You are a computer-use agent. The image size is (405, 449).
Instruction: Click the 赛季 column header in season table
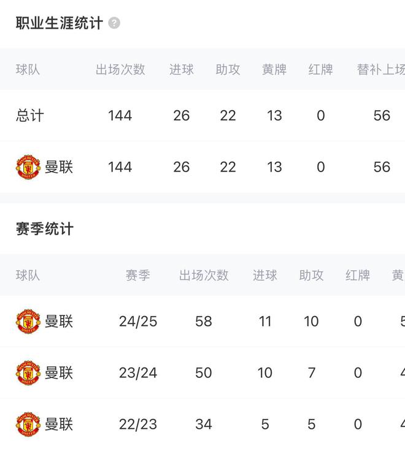tap(138, 275)
